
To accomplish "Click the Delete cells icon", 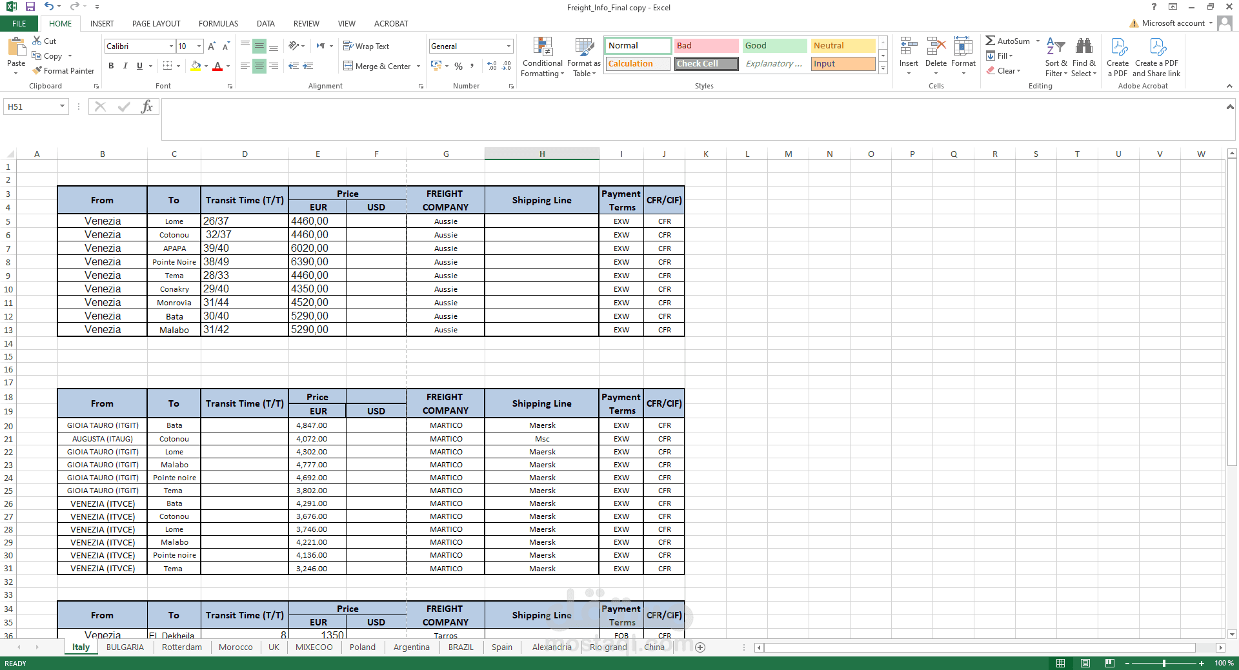I will pyautogui.click(x=936, y=46).
